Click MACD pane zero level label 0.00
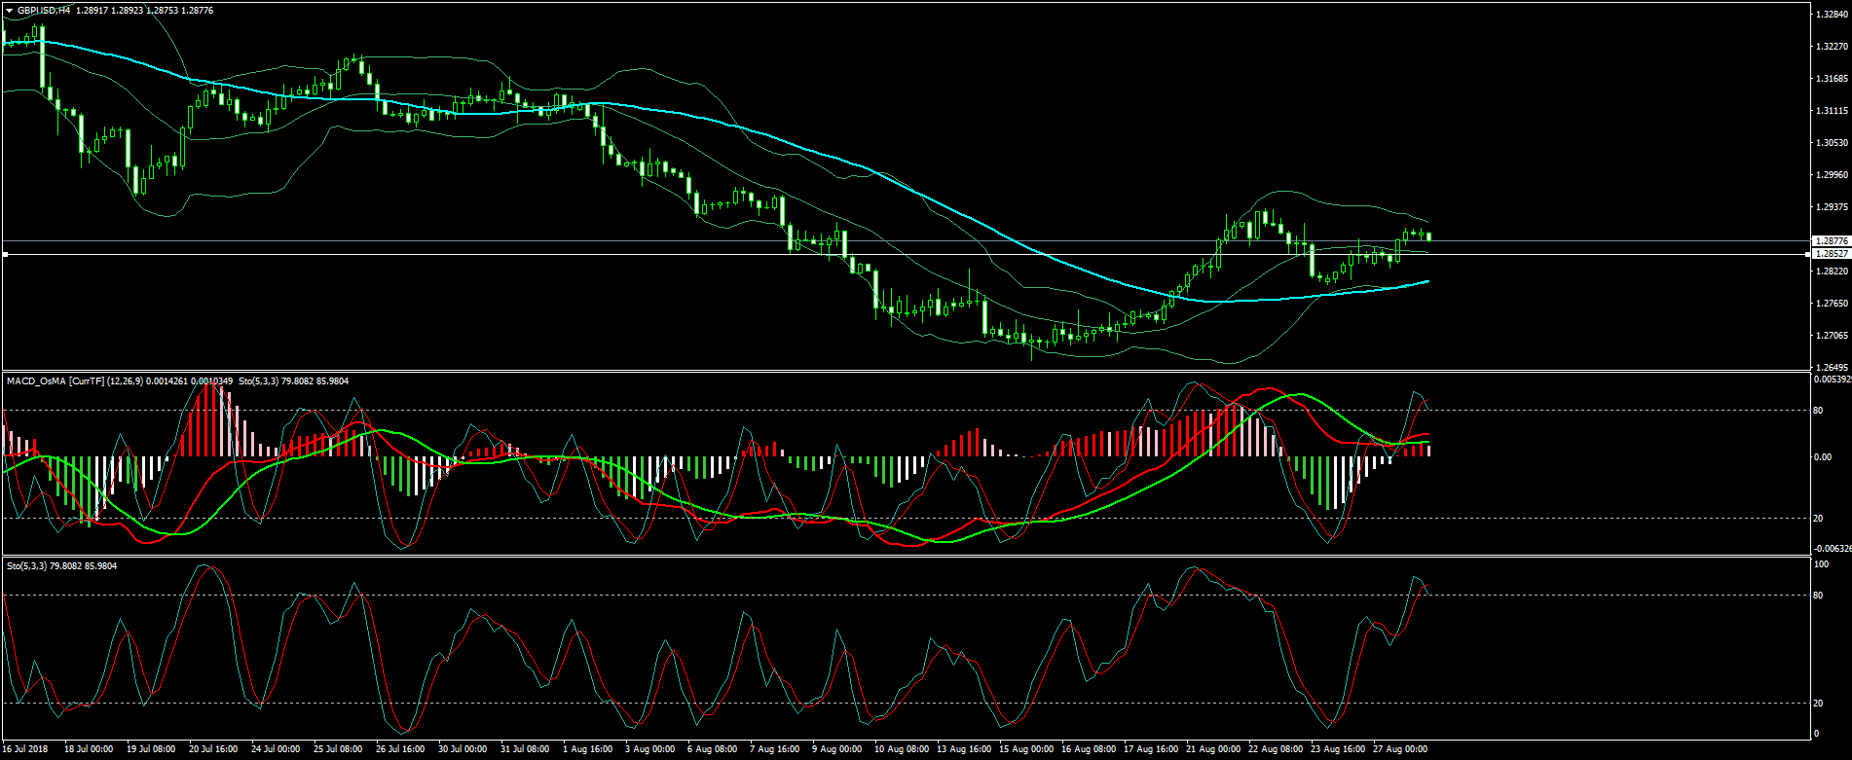The image size is (1852, 760). coord(1824,457)
